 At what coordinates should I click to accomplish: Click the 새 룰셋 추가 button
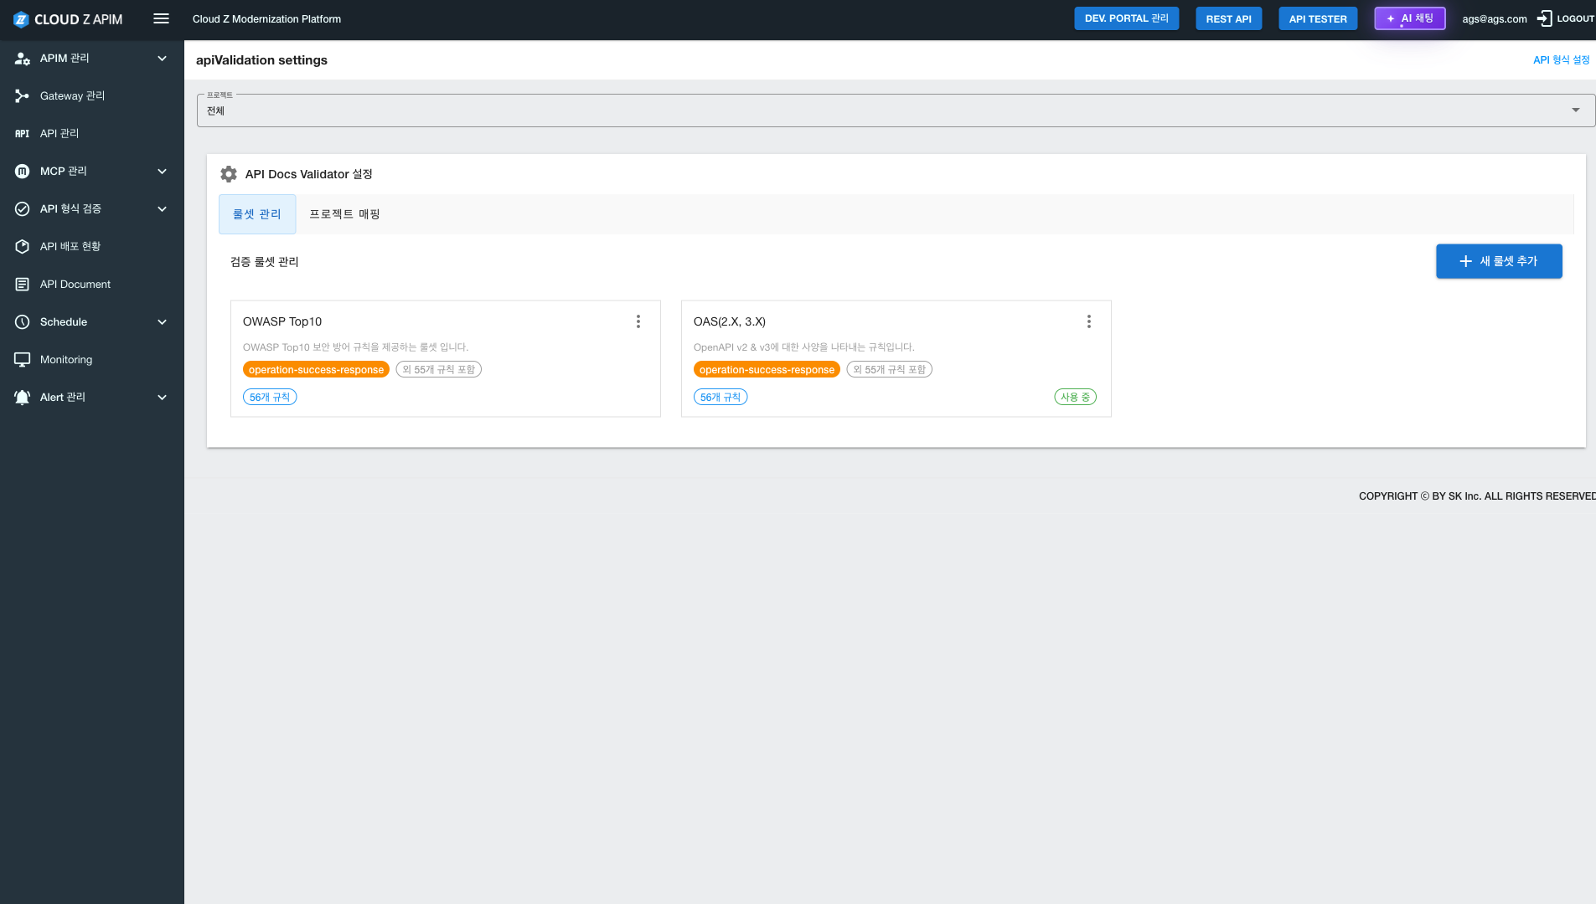coord(1498,261)
